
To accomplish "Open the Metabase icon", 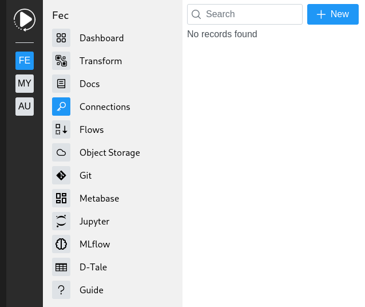I will click(x=61, y=199).
